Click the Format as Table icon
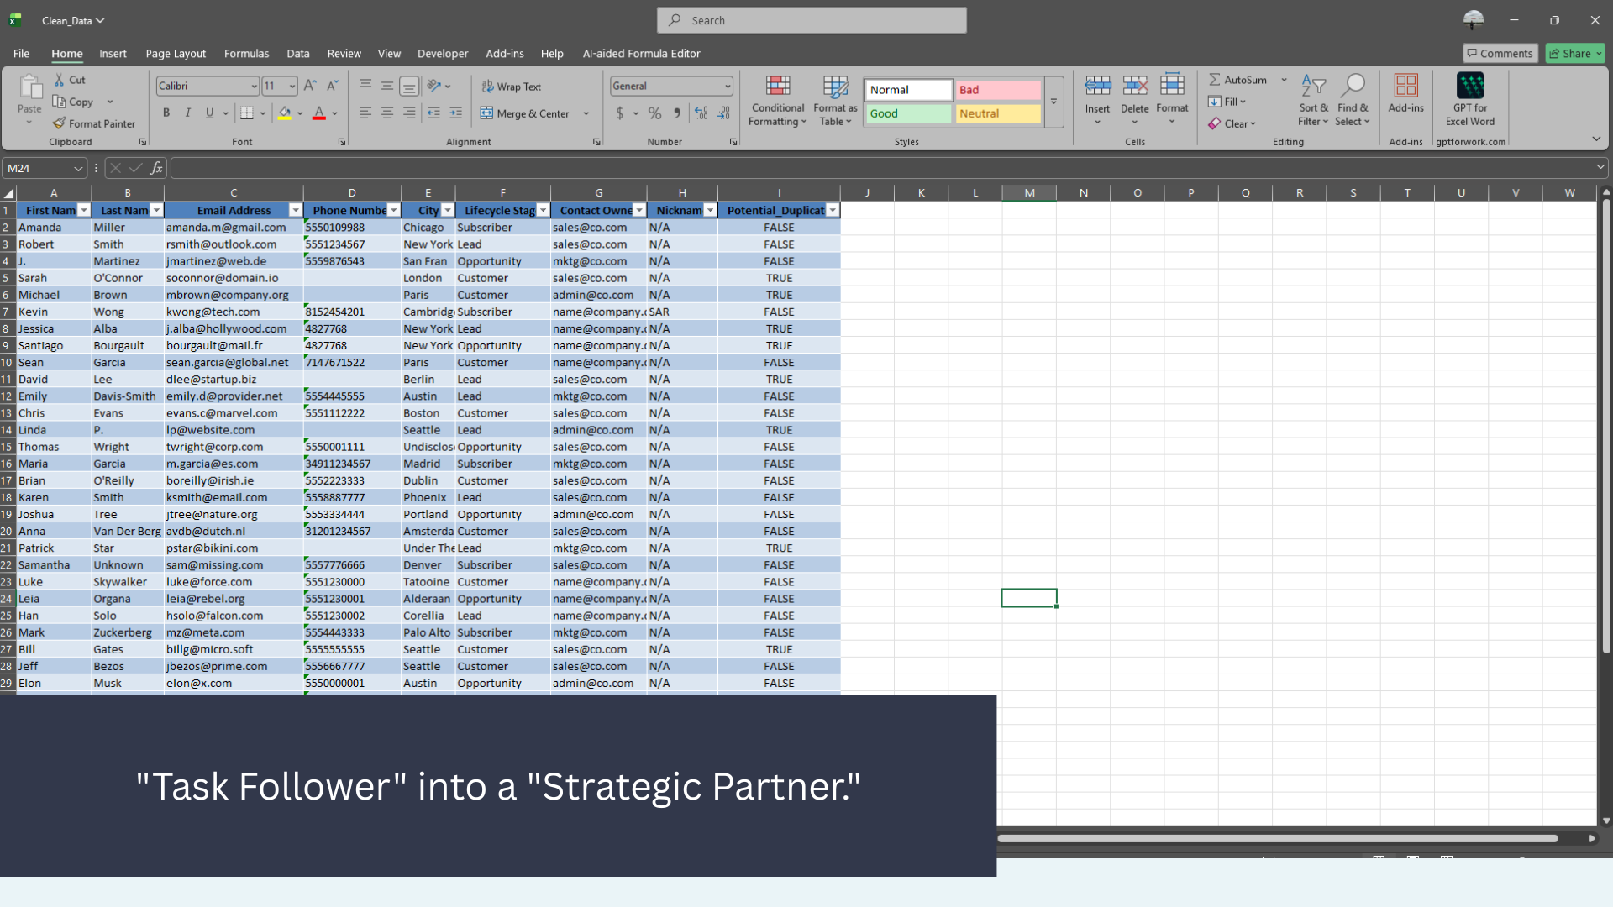The image size is (1613, 907). (x=835, y=86)
